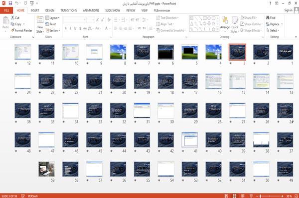Toggle Italic formatting

[71, 28]
